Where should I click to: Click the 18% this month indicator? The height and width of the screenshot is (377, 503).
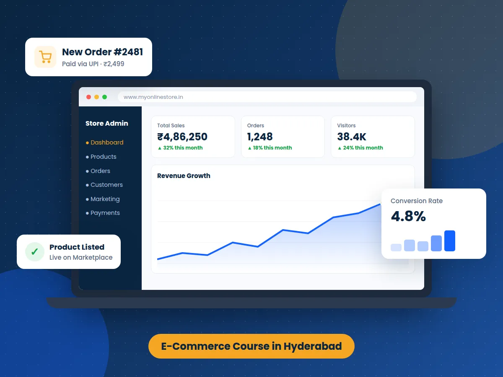(x=270, y=148)
